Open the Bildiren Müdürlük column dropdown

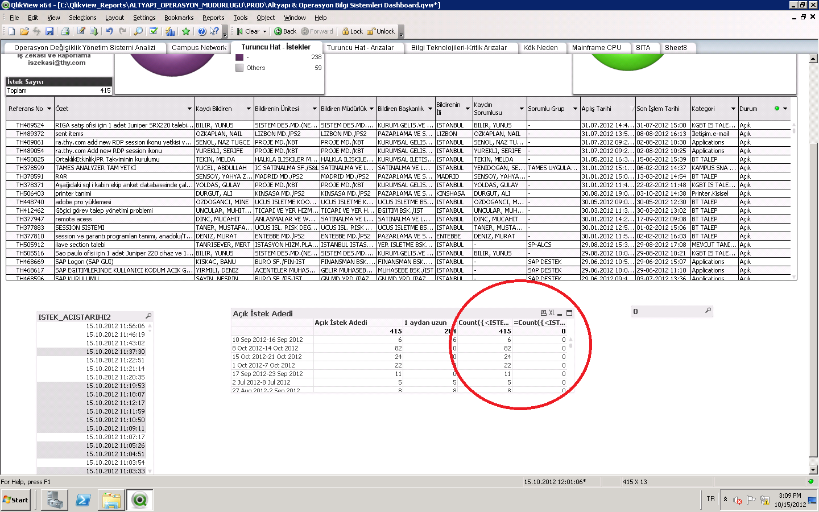tap(371, 109)
